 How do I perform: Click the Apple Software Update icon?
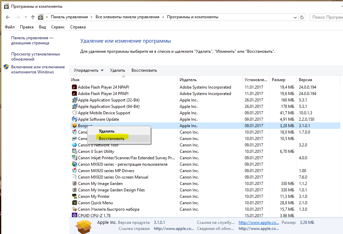point(74,119)
